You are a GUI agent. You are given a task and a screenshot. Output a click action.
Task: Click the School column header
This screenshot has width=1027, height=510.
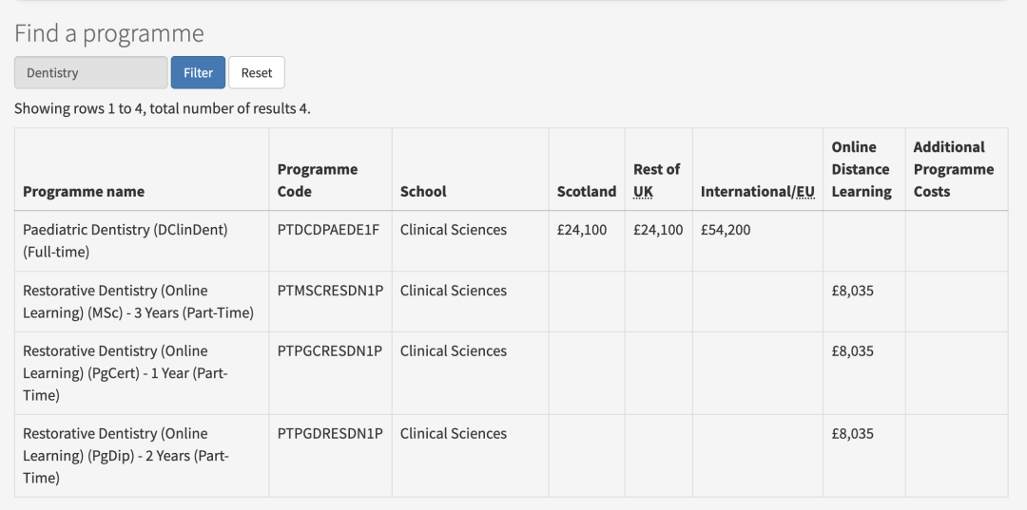[423, 192]
